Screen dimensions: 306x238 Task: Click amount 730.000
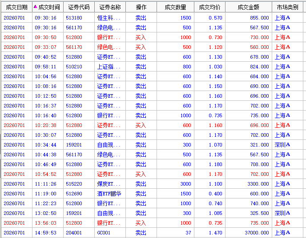tap(260, 37)
